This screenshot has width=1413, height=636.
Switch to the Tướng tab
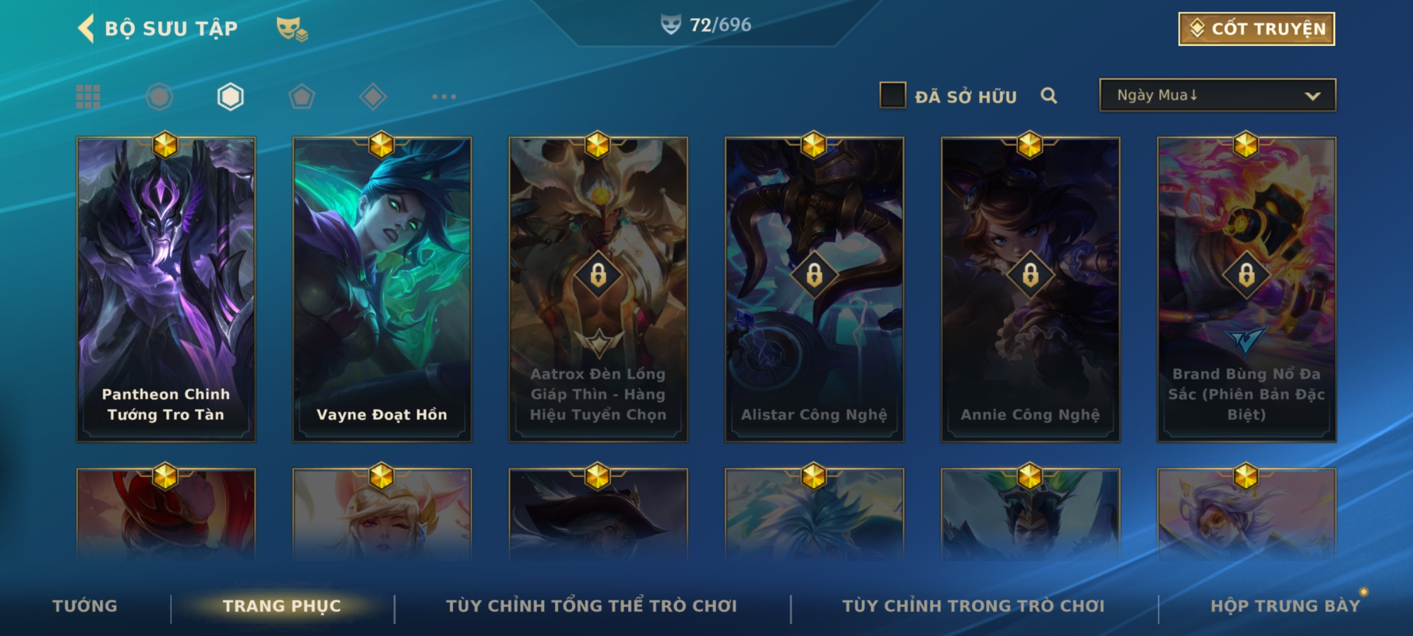(x=85, y=606)
